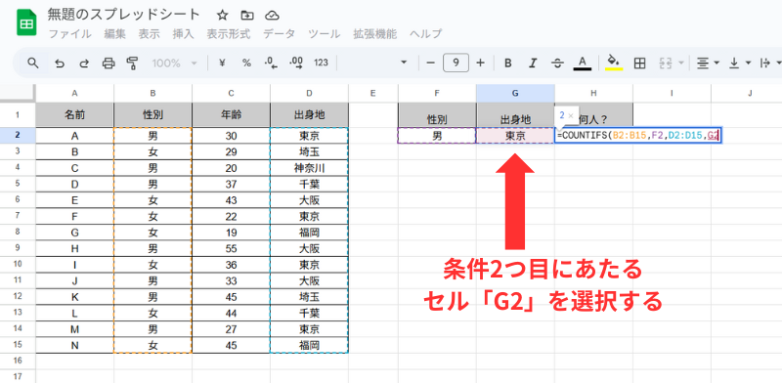782x383 pixels.
Task: Open the yellow fill color picker
Action: (614, 63)
